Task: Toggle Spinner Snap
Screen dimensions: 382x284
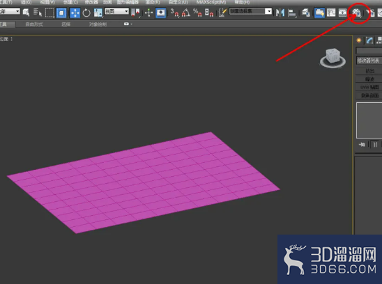Action: (x=209, y=13)
